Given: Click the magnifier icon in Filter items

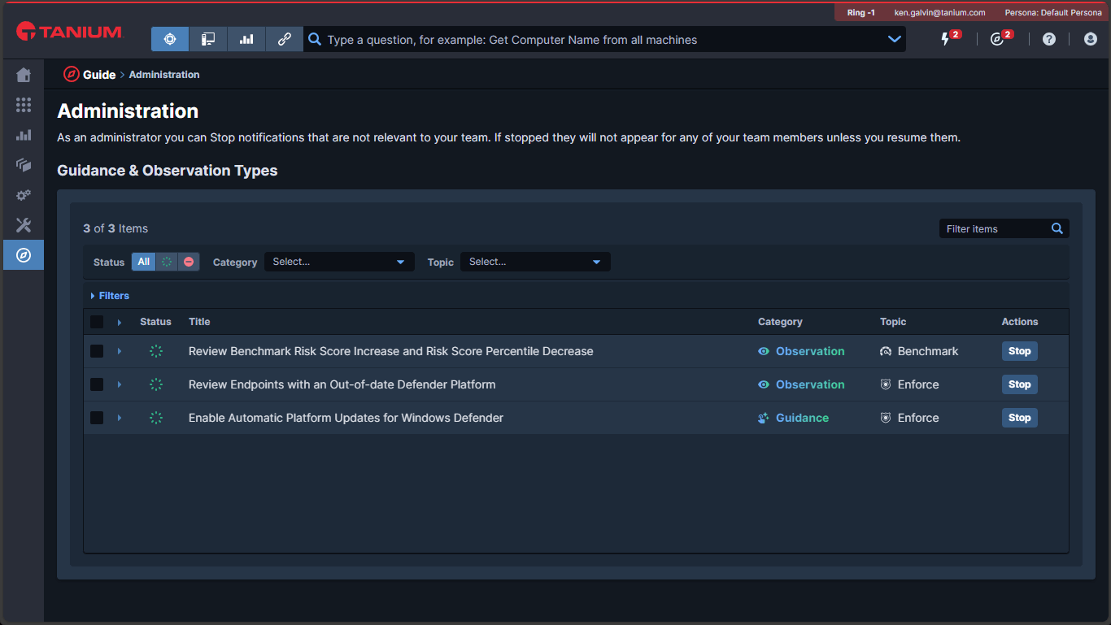Looking at the screenshot, I should tap(1057, 228).
